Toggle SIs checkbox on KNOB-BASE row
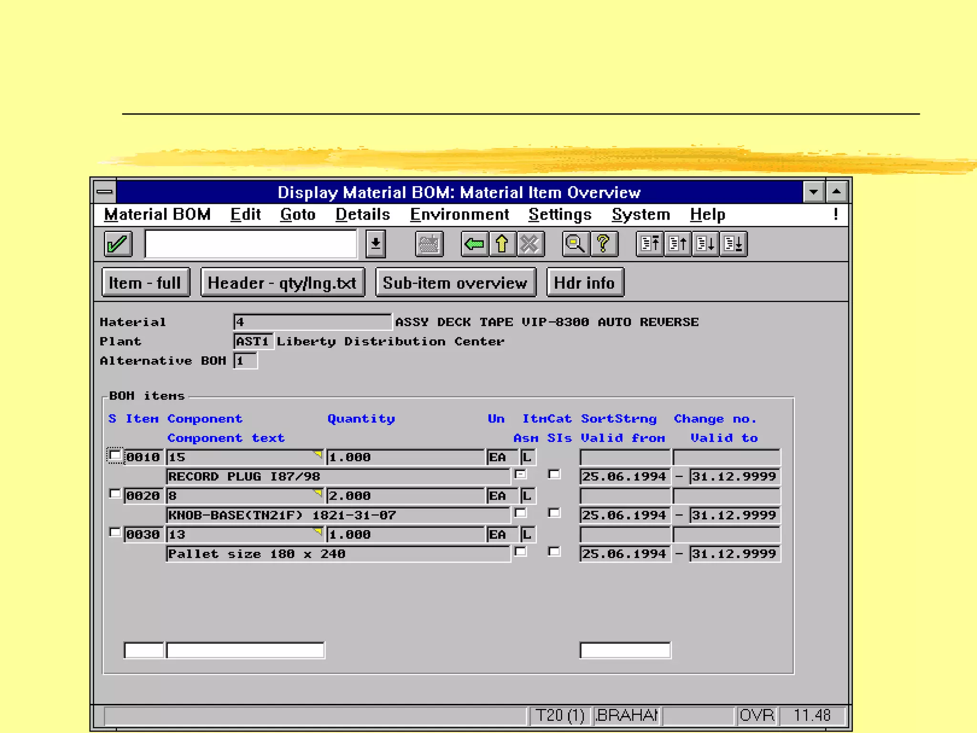Screen dimensions: 977x733 [554, 513]
